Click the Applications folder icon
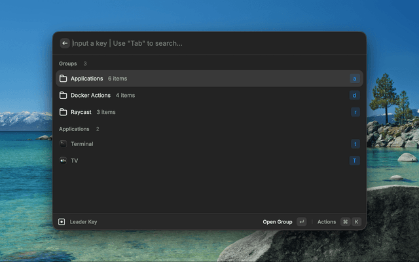This screenshot has width=419, height=262. [x=64, y=79]
